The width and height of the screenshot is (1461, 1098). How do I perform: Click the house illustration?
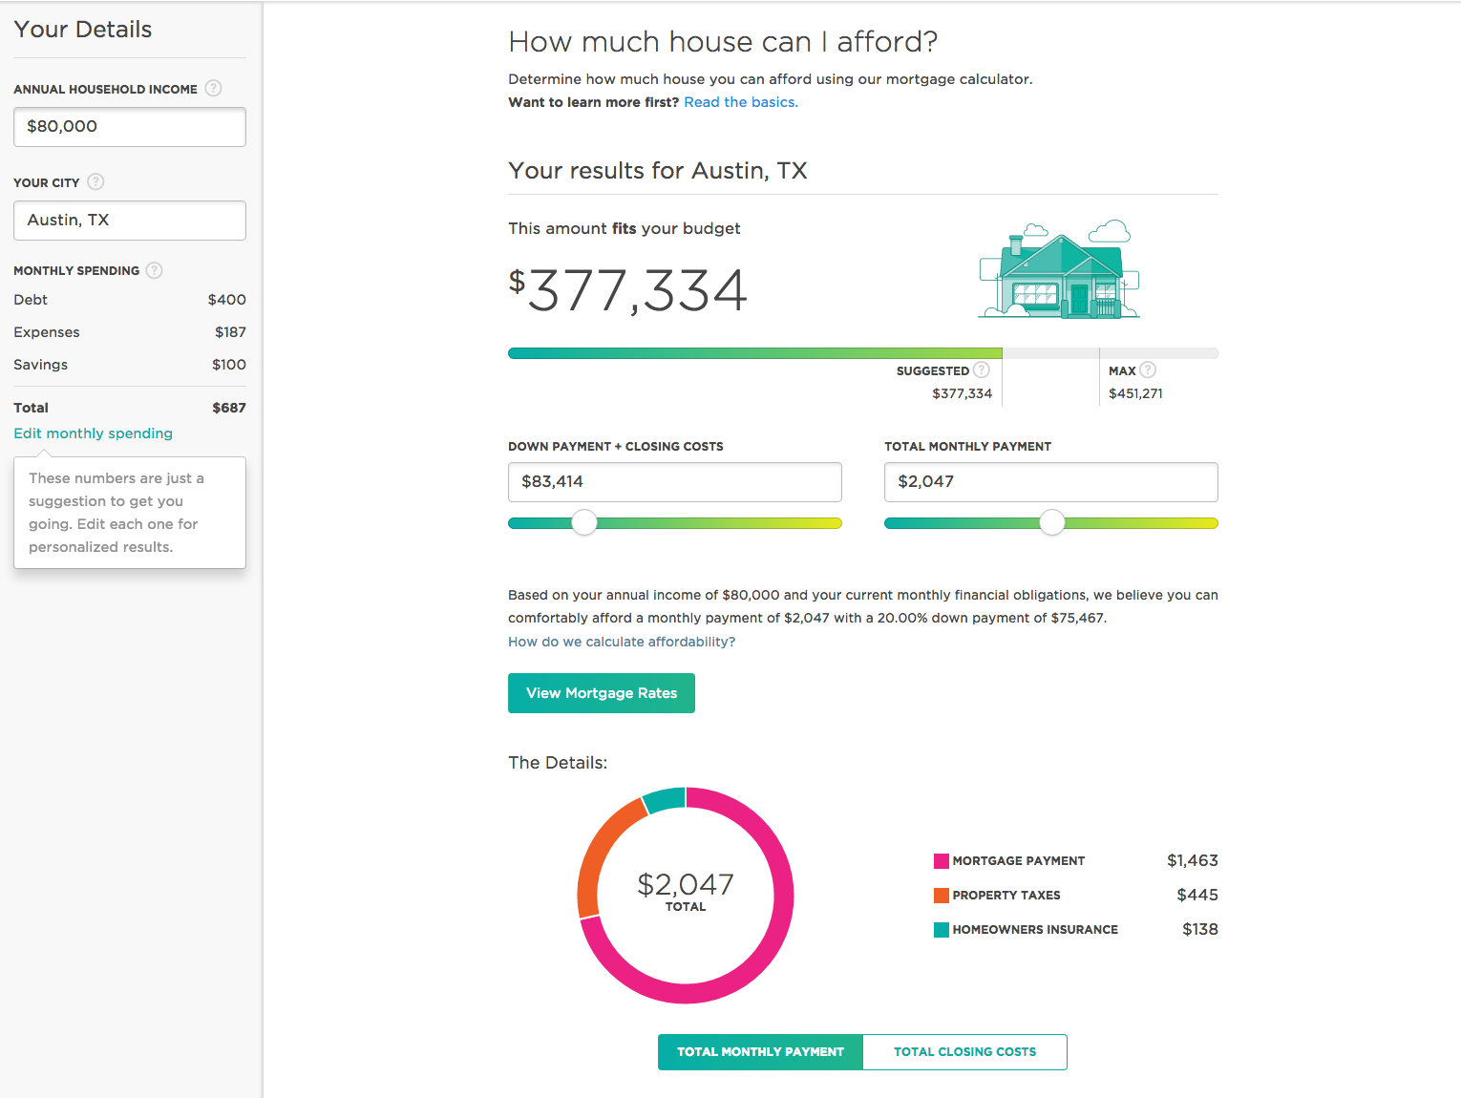[x=1059, y=272]
